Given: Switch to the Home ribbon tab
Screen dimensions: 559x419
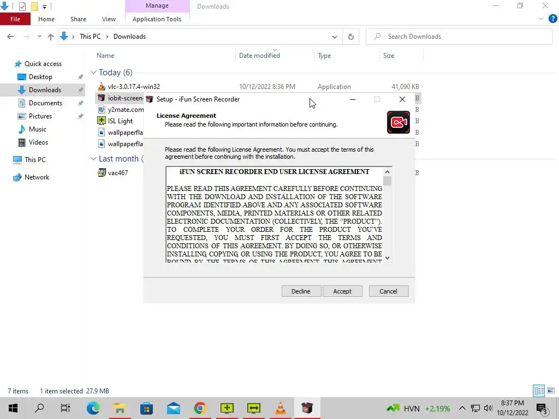Looking at the screenshot, I should [46, 19].
